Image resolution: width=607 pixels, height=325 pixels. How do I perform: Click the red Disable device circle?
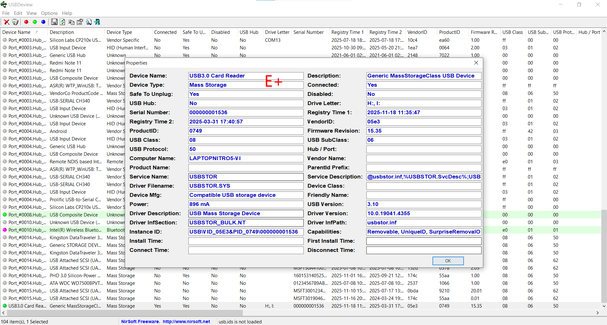pyautogui.click(x=26, y=22)
